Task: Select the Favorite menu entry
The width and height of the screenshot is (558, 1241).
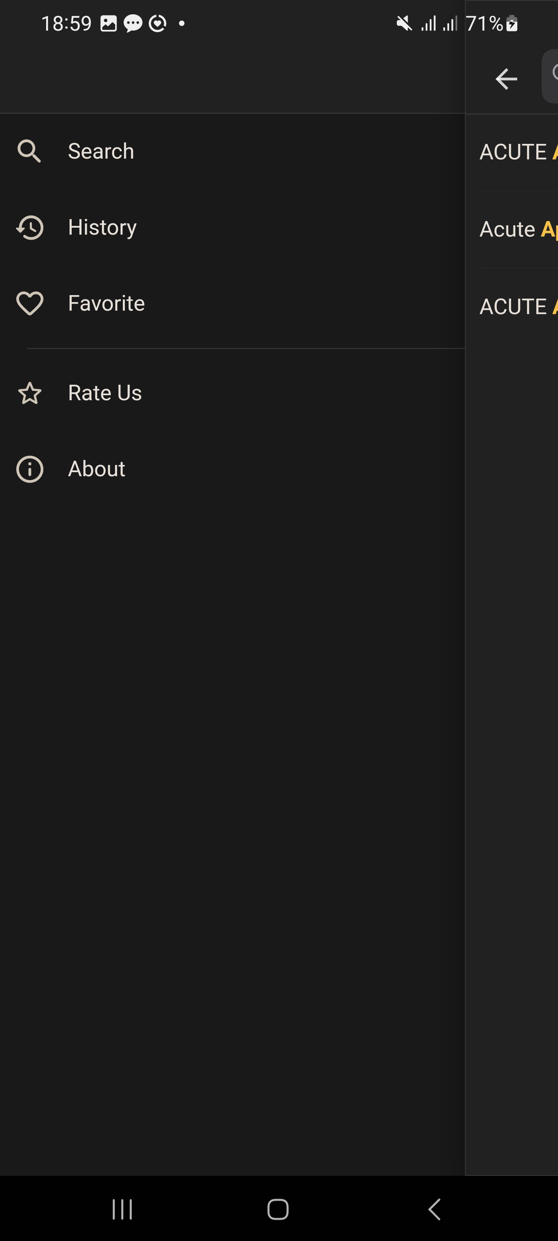Action: [107, 304]
